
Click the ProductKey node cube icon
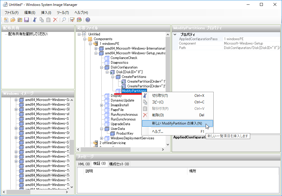tap(113, 133)
